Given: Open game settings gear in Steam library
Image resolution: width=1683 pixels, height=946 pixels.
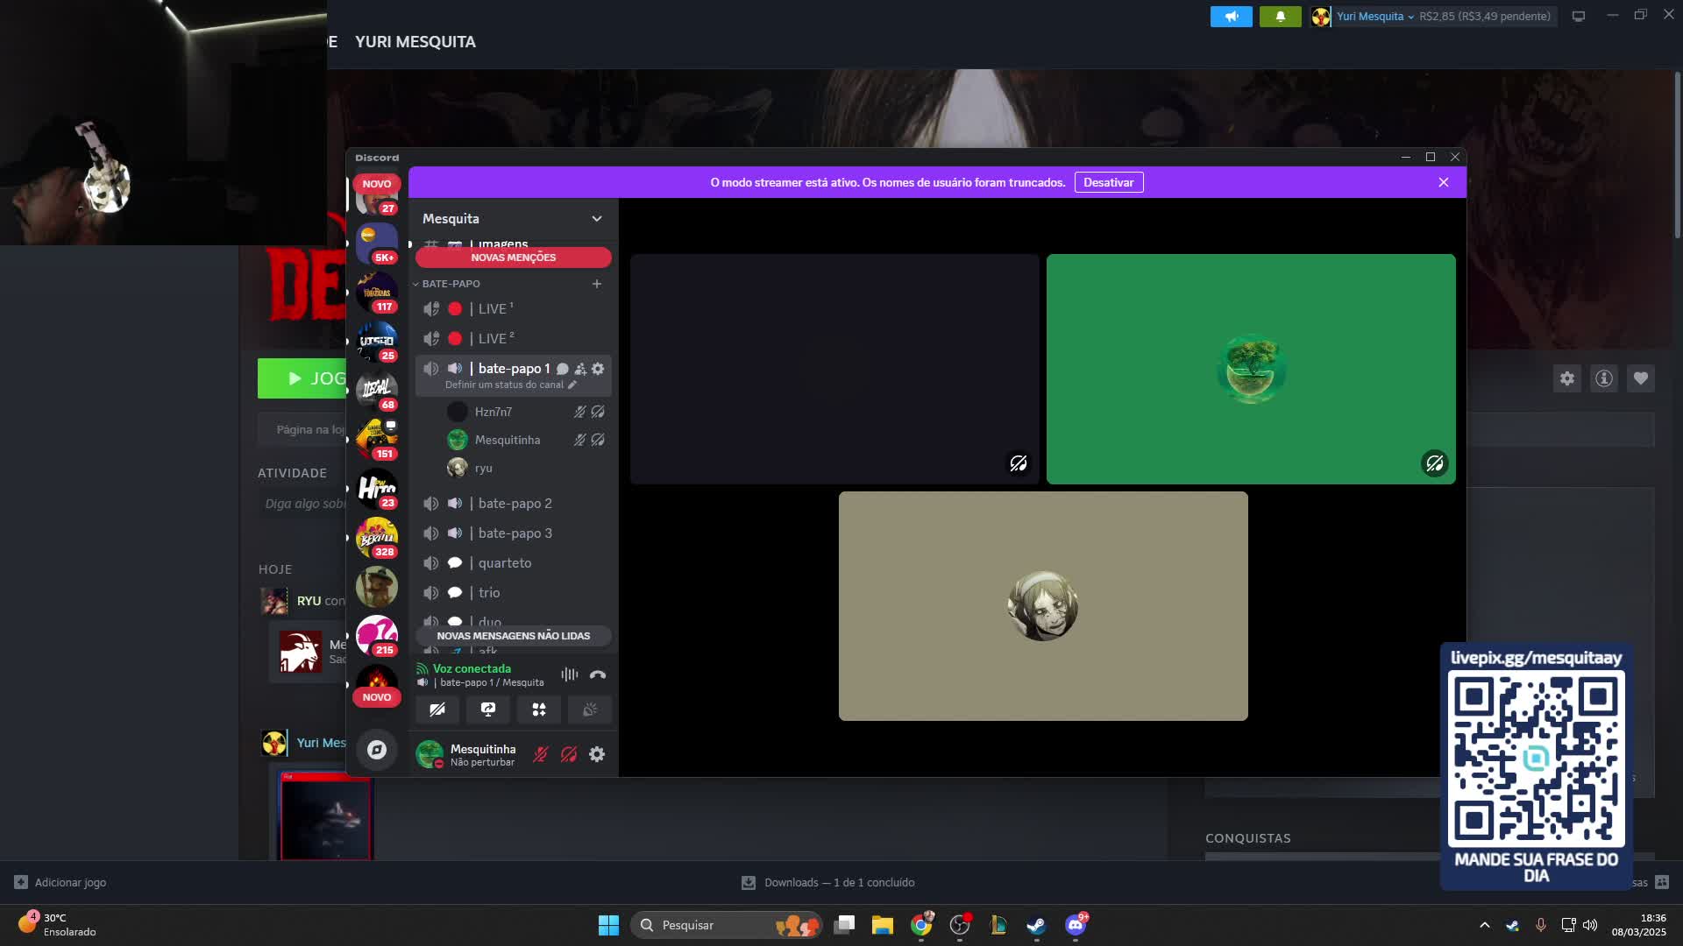Looking at the screenshot, I should click(x=1567, y=378).
